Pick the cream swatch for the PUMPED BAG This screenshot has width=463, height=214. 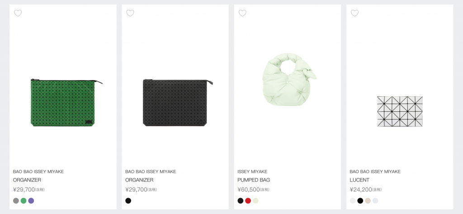click(255, 200)
